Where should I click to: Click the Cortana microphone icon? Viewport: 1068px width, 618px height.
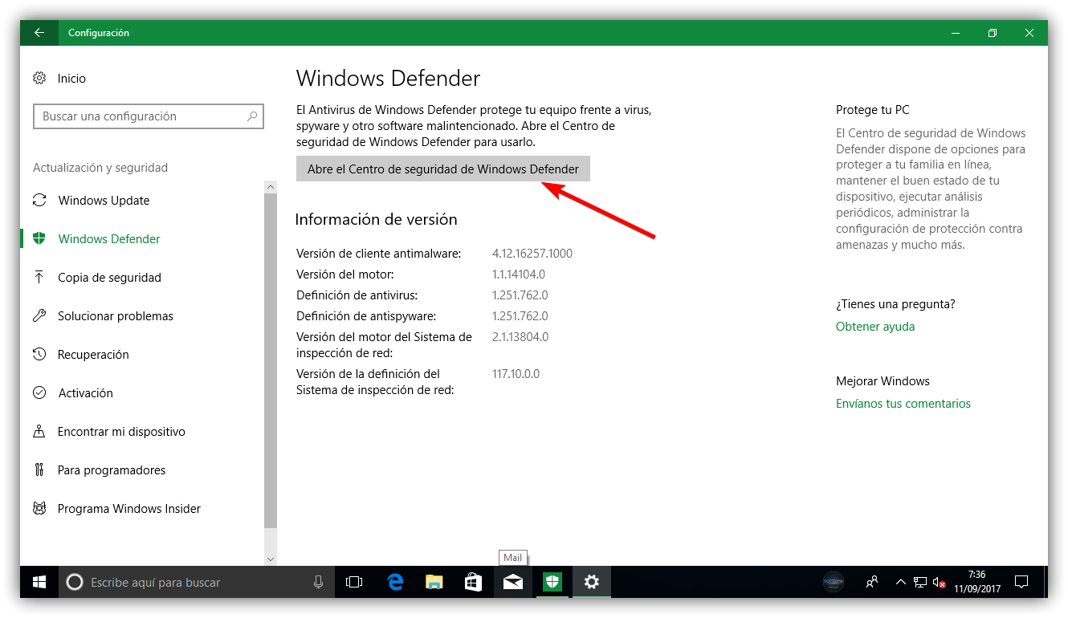[318, 582]
